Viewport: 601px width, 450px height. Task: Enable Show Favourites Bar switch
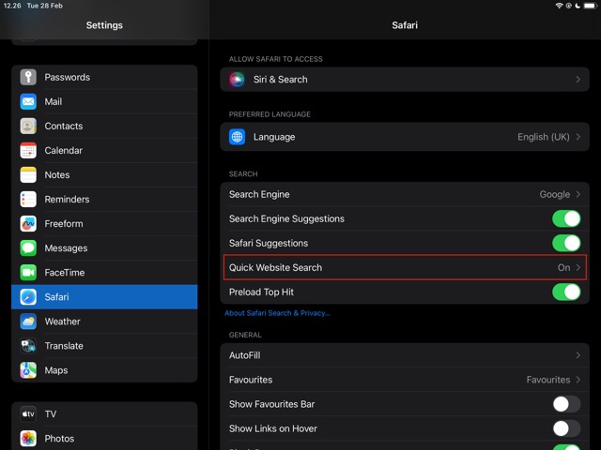pos(565,405)
